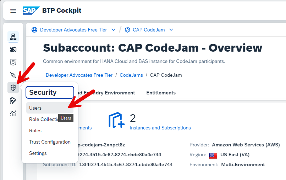Viewport: 286px width, 180px height.
Task: Open the chart-style monitoring sidebar icon
Action: (x=13, y=113)
